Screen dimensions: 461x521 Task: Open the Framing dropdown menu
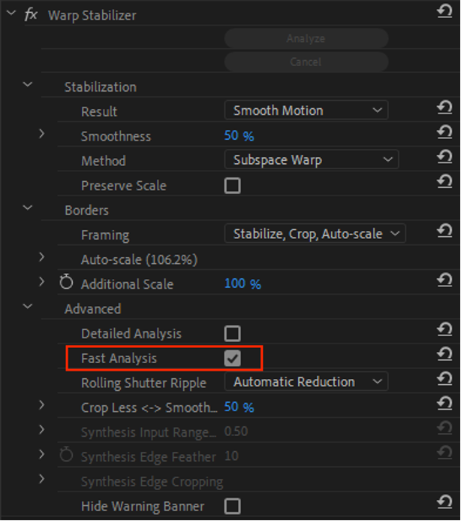tap(315, 234)
